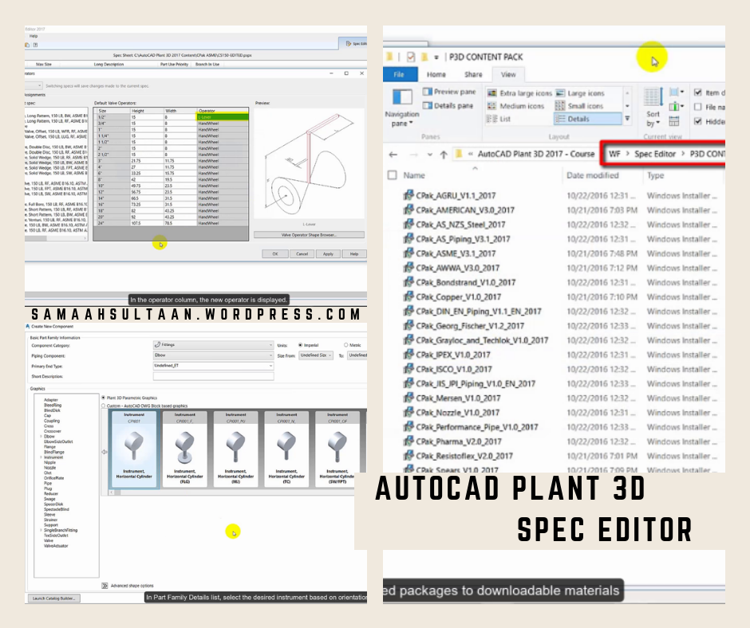The image size is (750, 628).
Task: Switch to the Explorer View tab
Action: 508,75
